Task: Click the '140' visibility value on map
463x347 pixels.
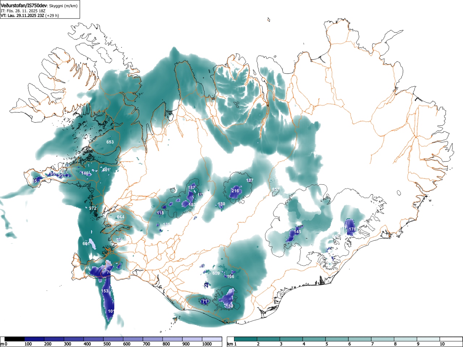Action: (x=85, y=173)
